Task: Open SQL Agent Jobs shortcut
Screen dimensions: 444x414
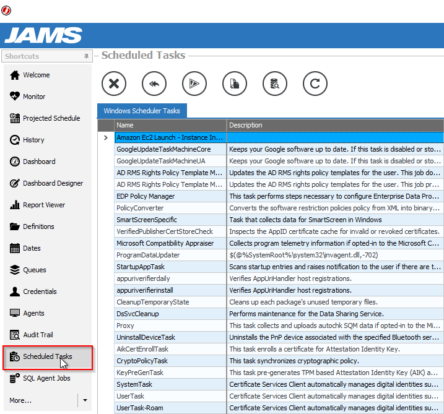Action: click(x=46, y=378)
